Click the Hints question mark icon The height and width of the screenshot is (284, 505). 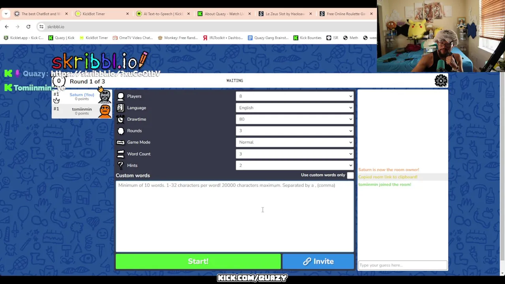[121, 165]
